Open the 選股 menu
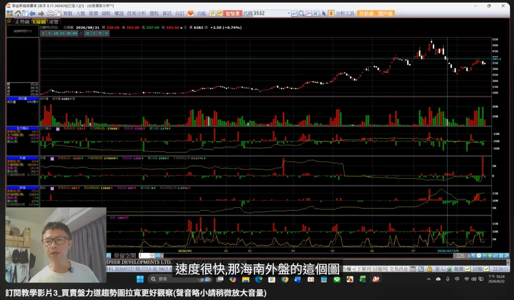 (154, 13)
